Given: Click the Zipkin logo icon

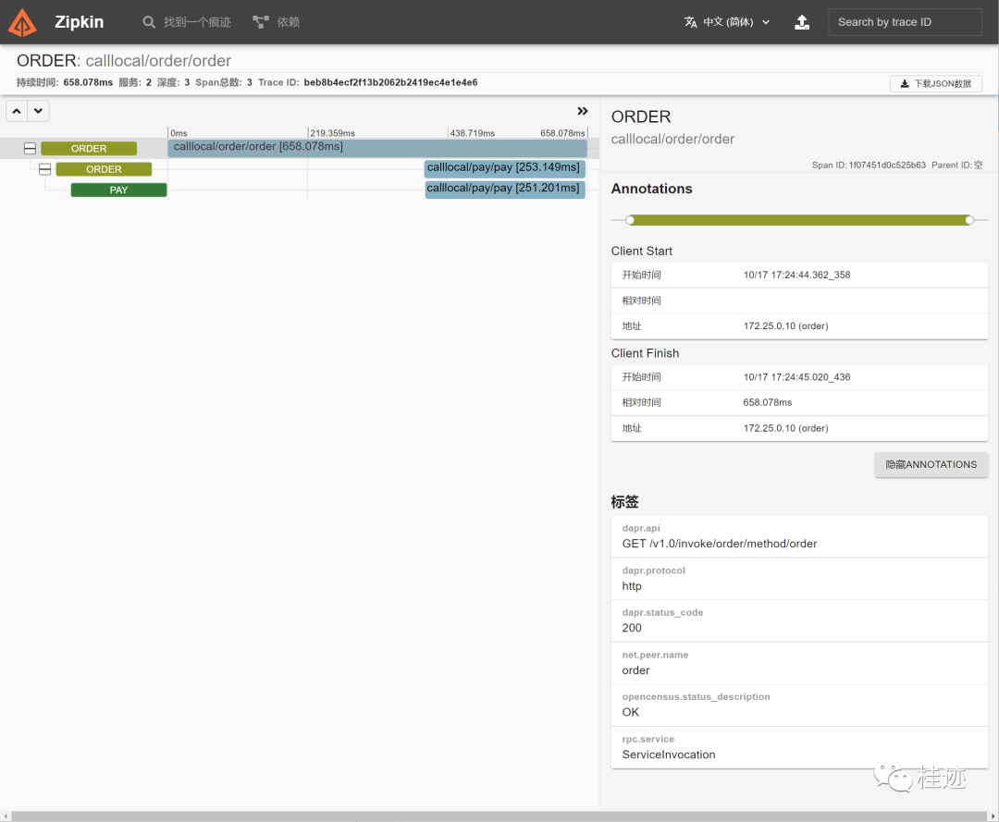Looking at the screenshot, I should tap(22, 22).
